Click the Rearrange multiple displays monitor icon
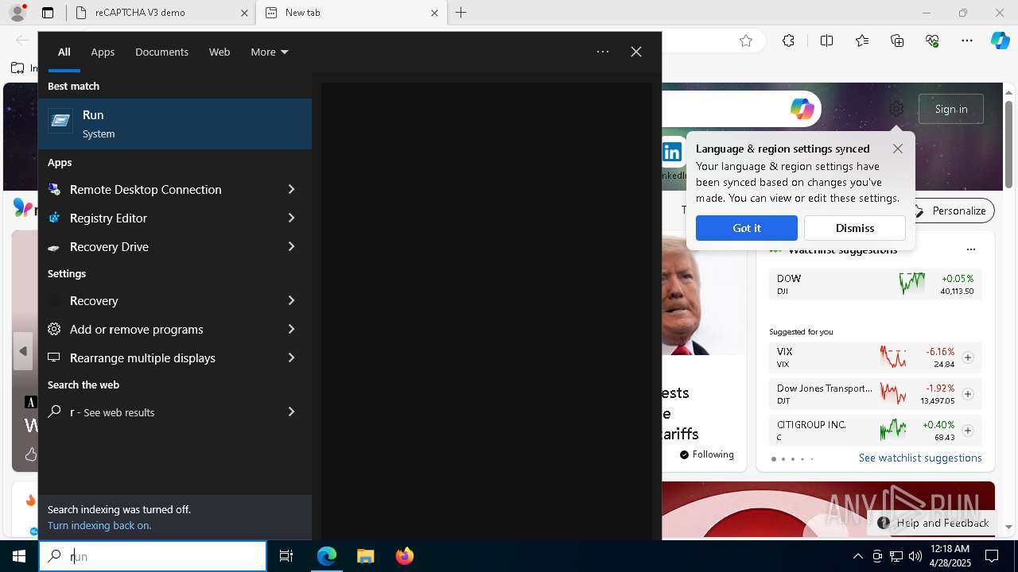 point(54,357)
